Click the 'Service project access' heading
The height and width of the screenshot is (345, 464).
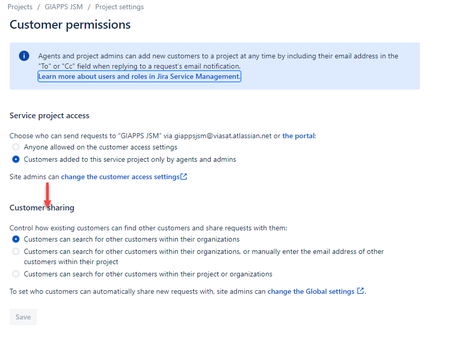[x=49, y=116]
